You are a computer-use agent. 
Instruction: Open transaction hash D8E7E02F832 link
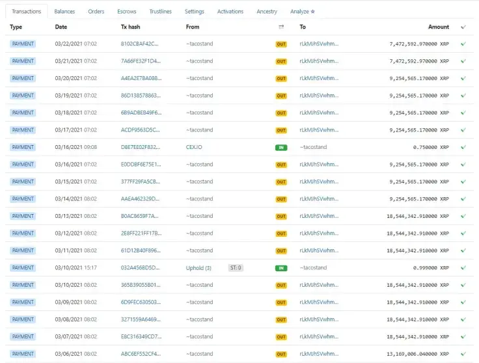pos(141,147)
